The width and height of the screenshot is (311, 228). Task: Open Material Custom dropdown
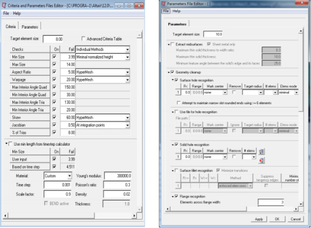click(x=69, y=176)
